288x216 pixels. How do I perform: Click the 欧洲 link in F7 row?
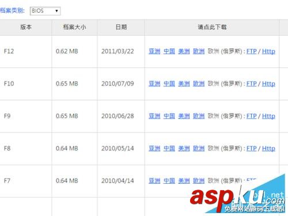(x=199, y=181)
